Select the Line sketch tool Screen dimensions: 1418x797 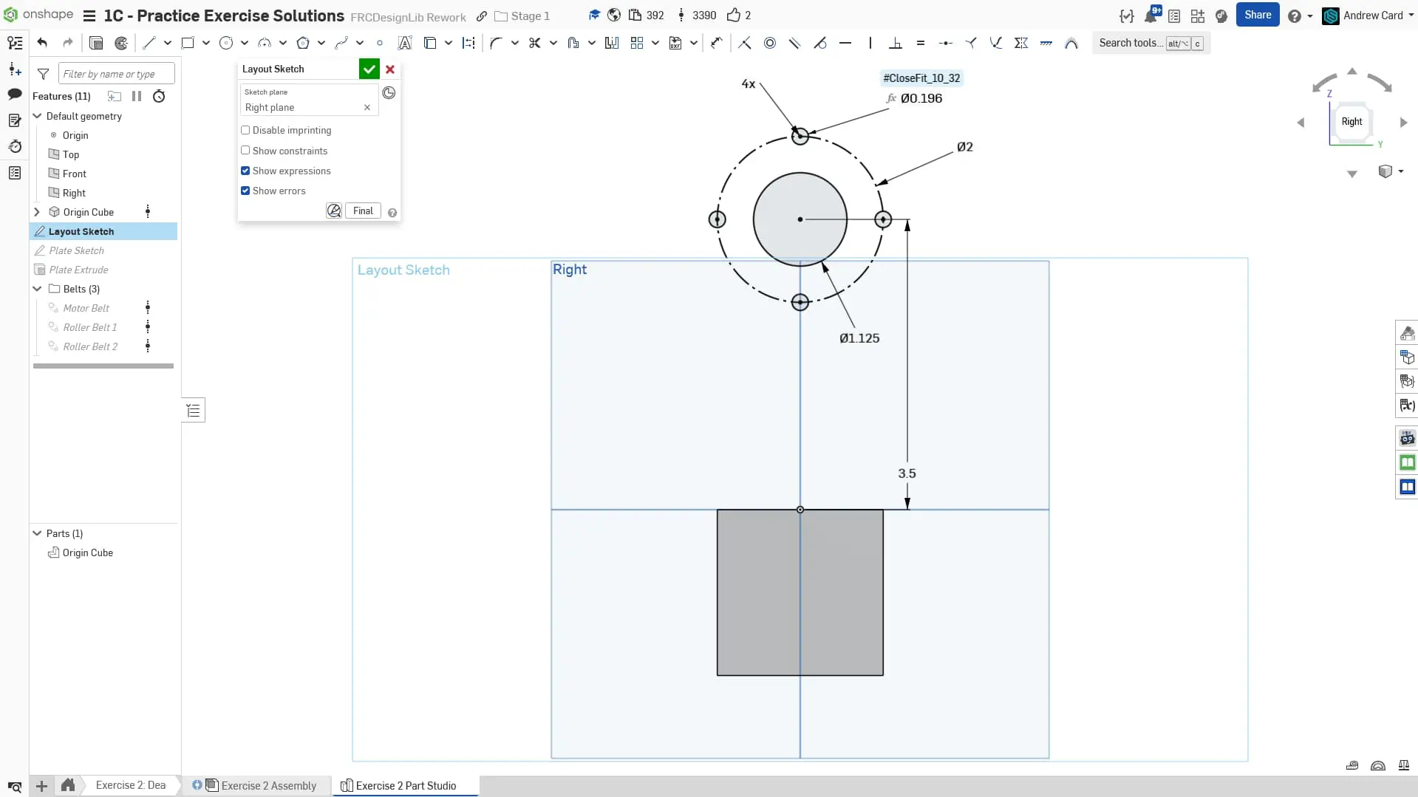click(149, 43)
